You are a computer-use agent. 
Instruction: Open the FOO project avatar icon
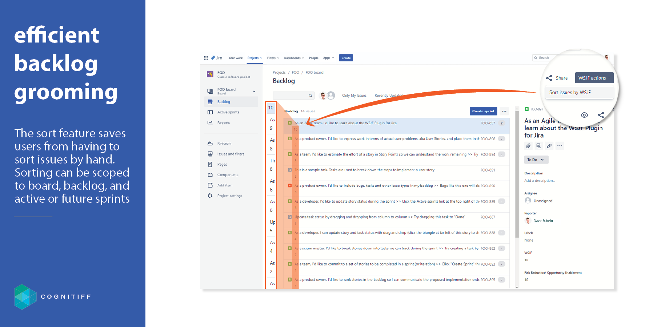point(210,74)
